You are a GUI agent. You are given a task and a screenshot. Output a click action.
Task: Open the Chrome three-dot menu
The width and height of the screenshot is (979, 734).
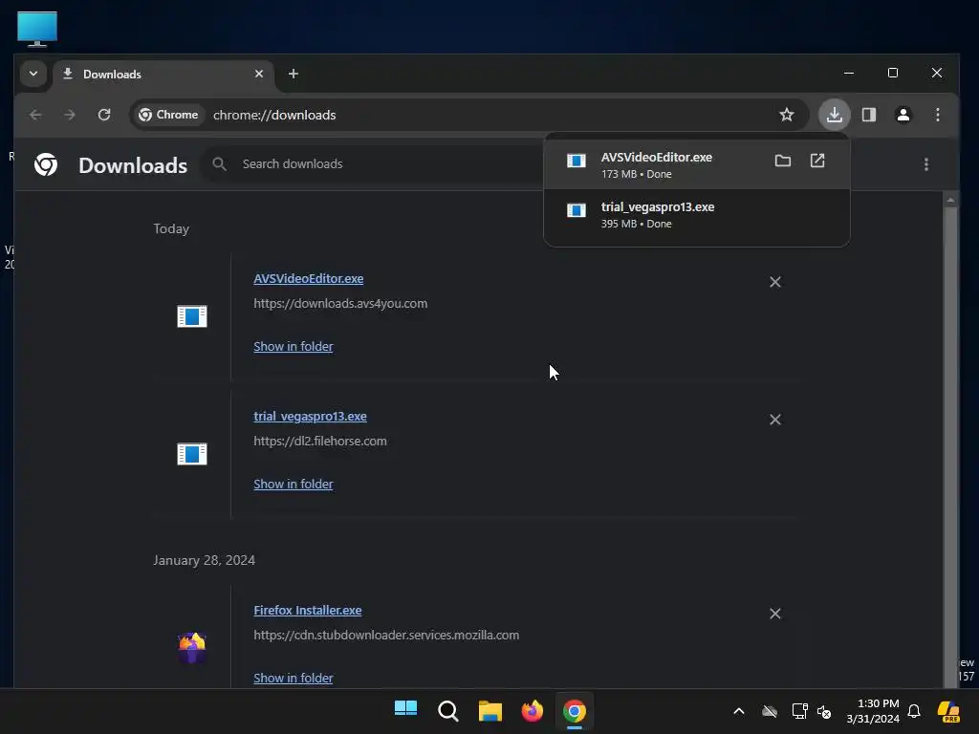(937, 115)
